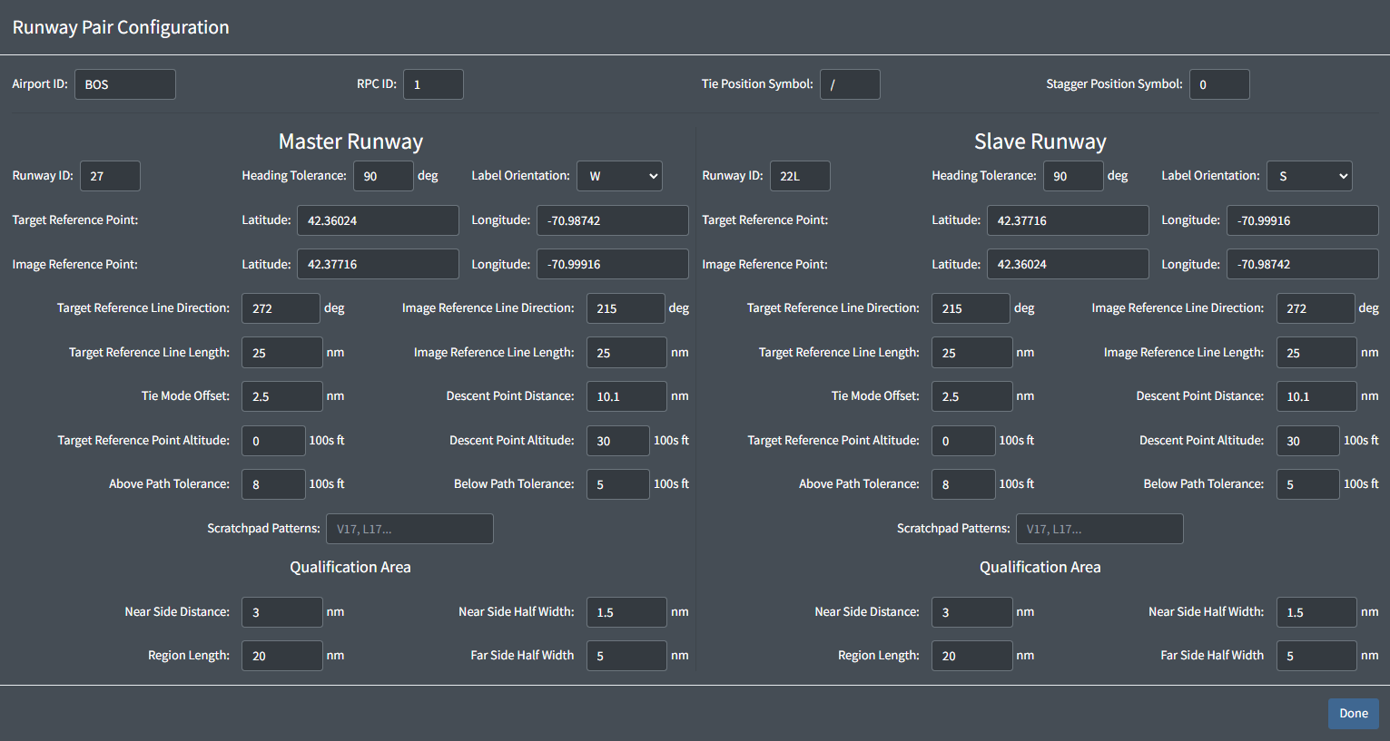
Task: Click Slave Runway ID field showing 22L
Action: click(800, 176)
